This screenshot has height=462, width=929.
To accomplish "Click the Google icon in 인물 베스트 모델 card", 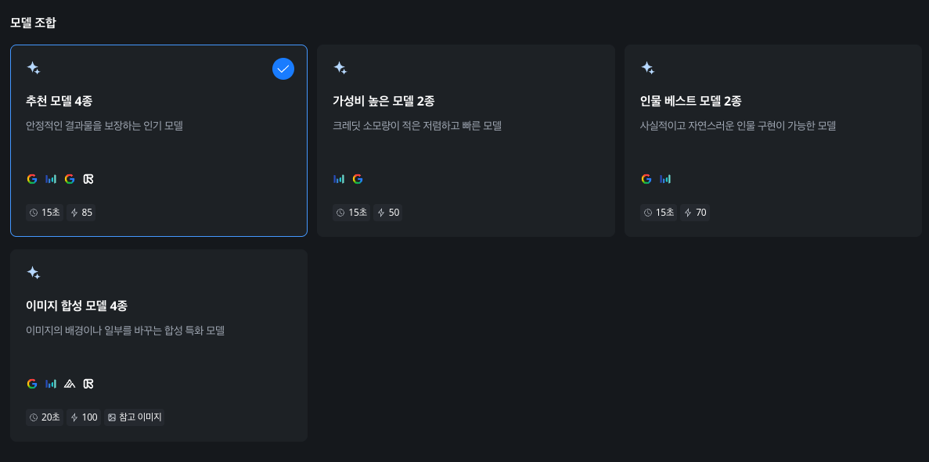I will click(x=646, y=179).
